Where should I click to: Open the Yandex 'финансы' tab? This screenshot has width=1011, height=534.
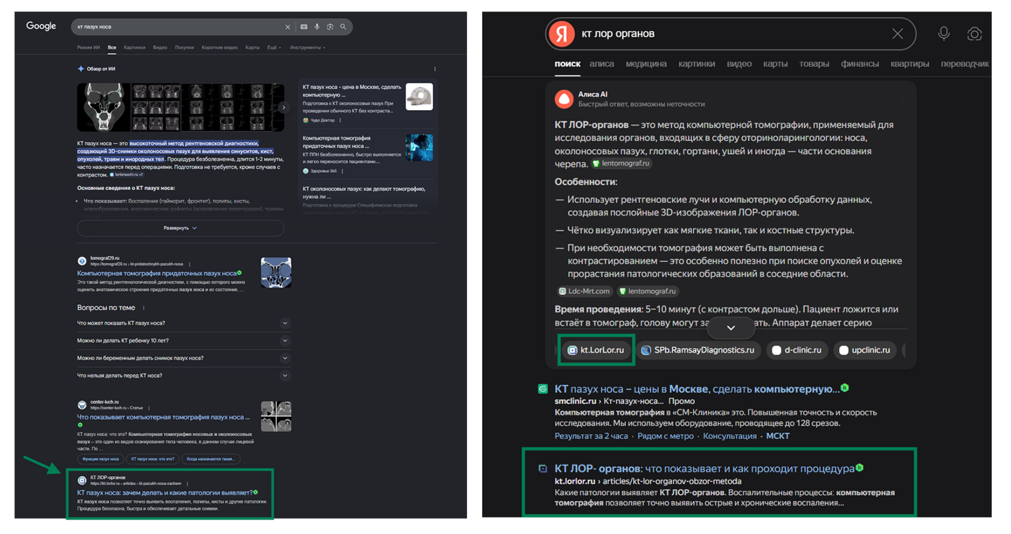[x=859, y=64]
